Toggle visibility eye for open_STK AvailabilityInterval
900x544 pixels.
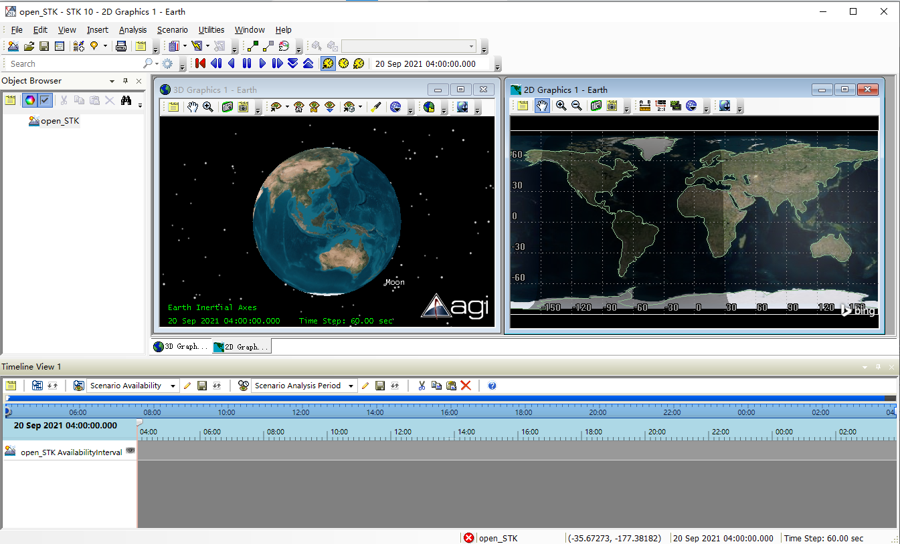point(130,451)
